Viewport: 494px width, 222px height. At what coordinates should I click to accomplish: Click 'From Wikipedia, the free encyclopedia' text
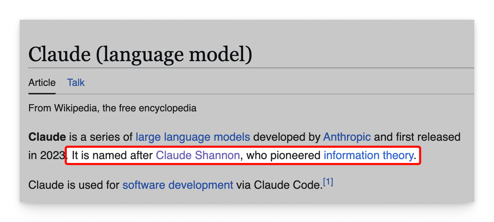coord(112,108)
